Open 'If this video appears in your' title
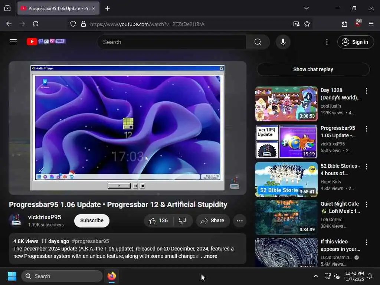 coord(340,245)
